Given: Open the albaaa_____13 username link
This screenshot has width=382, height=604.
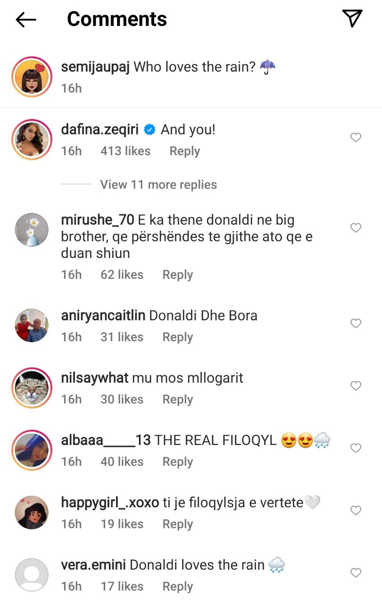Looking at the screenshot, I should point(106,440).
